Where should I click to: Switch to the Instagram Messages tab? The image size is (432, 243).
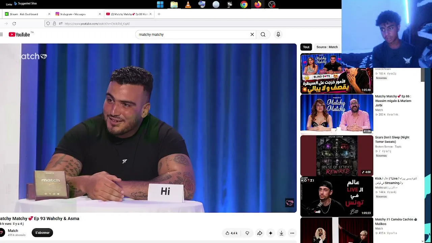(x=78, y=14)
